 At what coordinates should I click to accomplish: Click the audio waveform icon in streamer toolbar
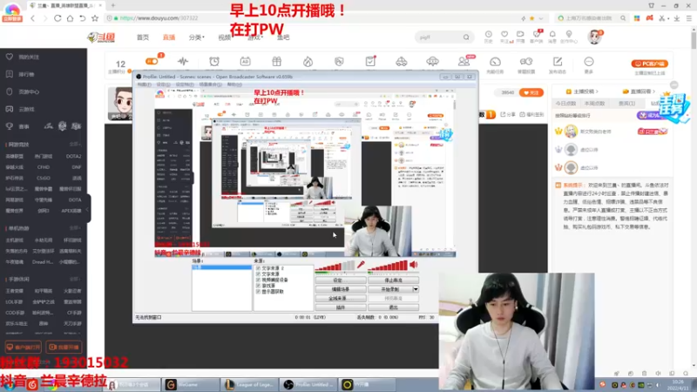pos(183,61)
